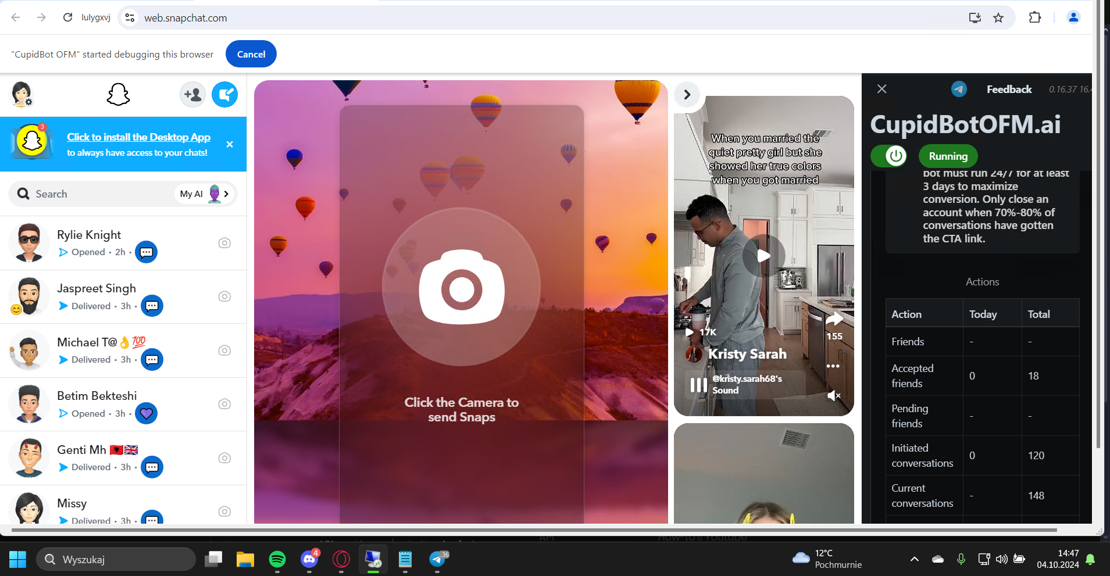Open Feedback in the CupidBot panel
Image resolution: width=1110 pixels, height=576 pixels.
tap(1009, 89)
